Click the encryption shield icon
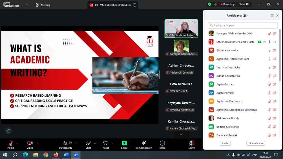The height and width of the screenshot is (159, 283). pyautogui.click(x=209, y=4)
